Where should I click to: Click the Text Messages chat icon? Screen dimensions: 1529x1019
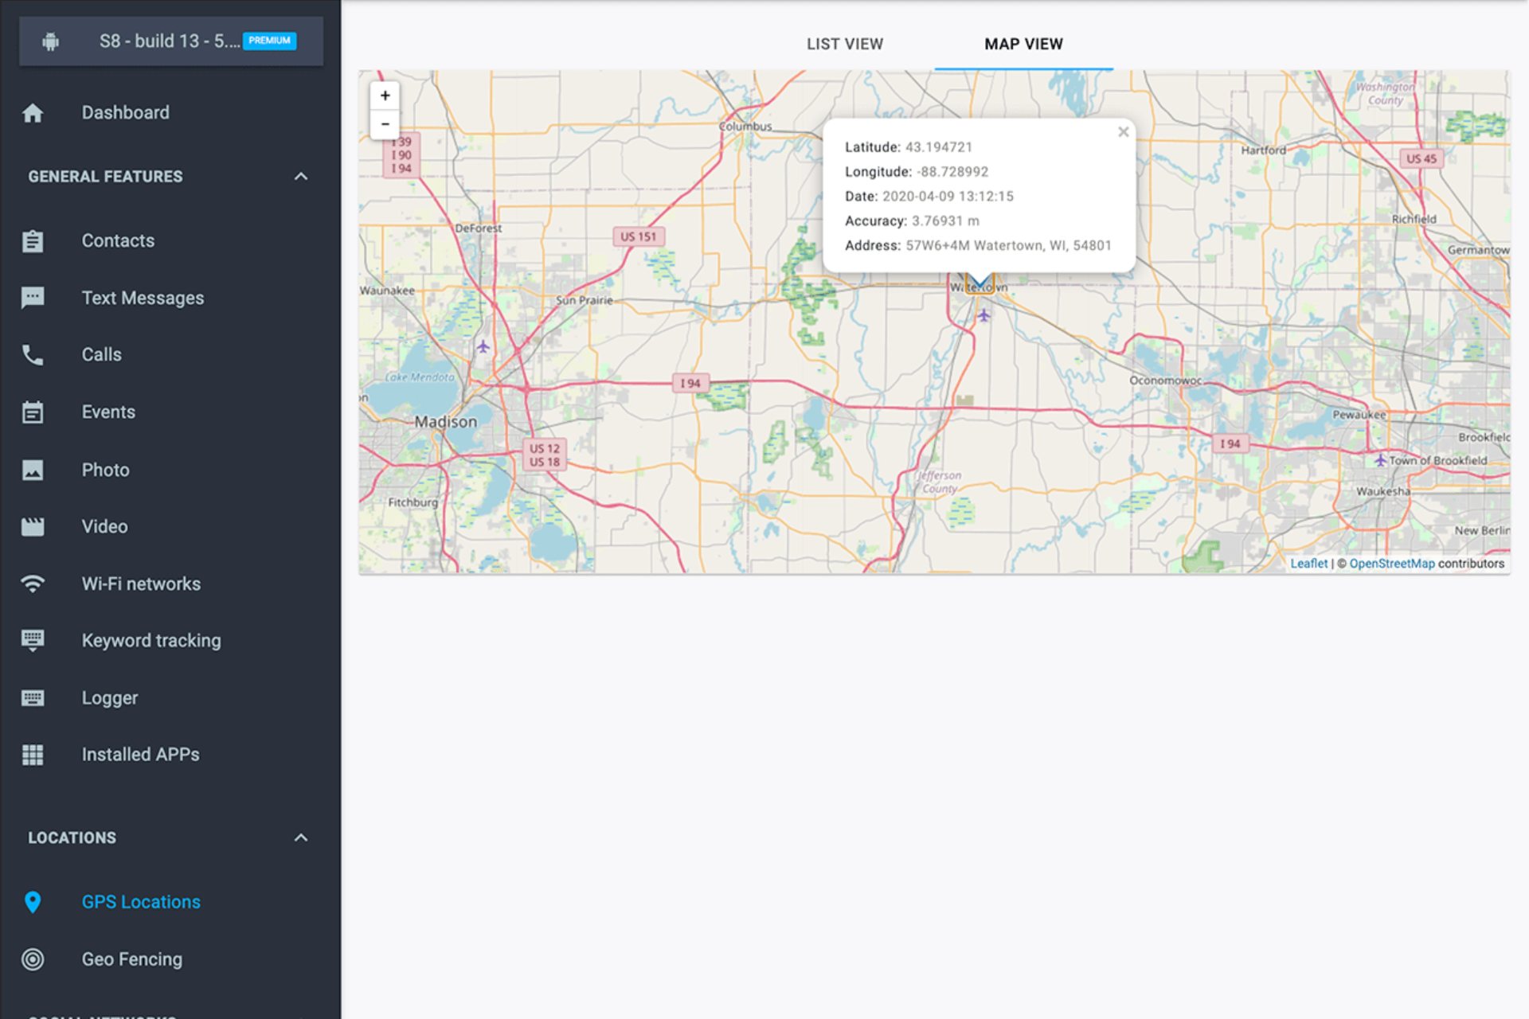click(33, 298)
